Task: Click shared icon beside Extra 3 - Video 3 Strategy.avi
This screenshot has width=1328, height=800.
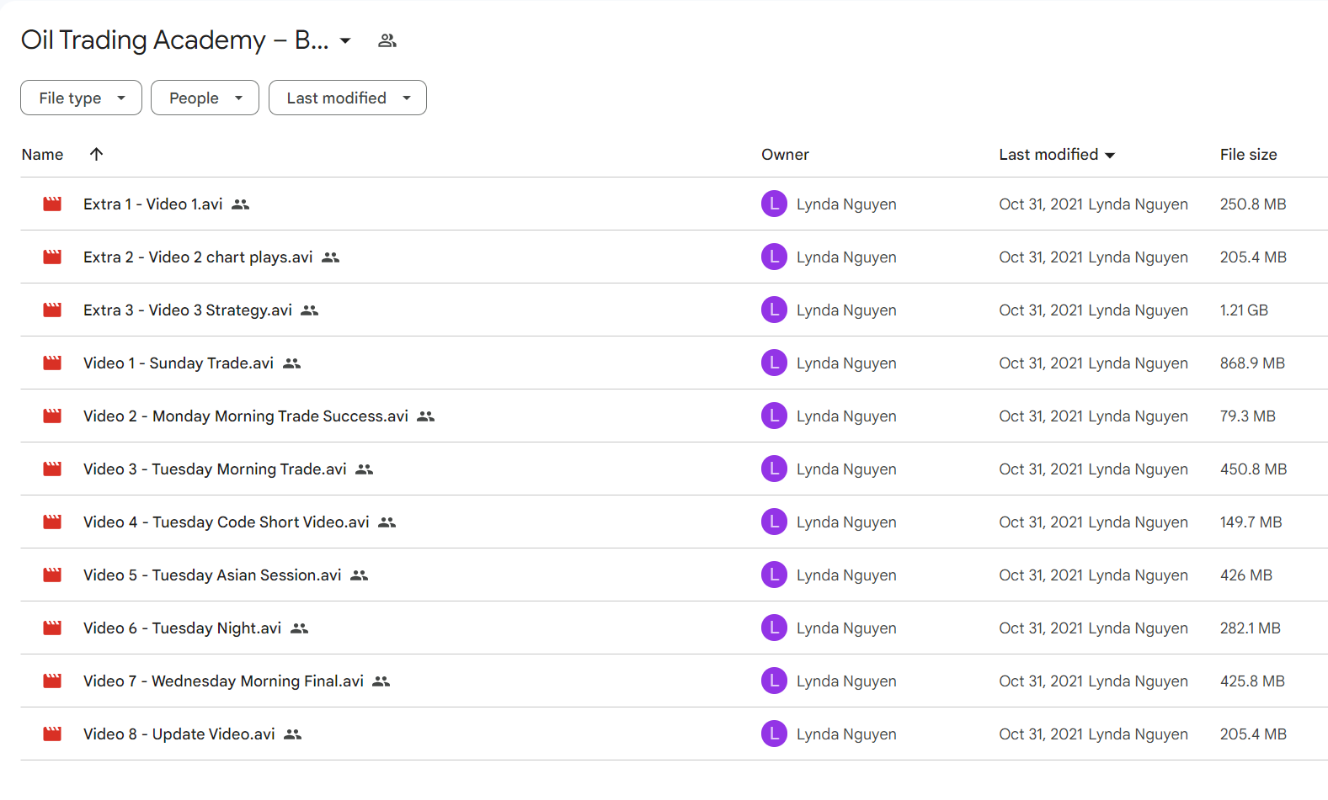Action: coord(310,310)
